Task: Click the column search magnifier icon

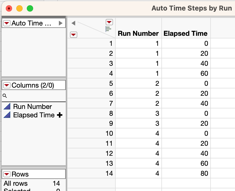Action: pyautogui.click(x=4, y=96)
